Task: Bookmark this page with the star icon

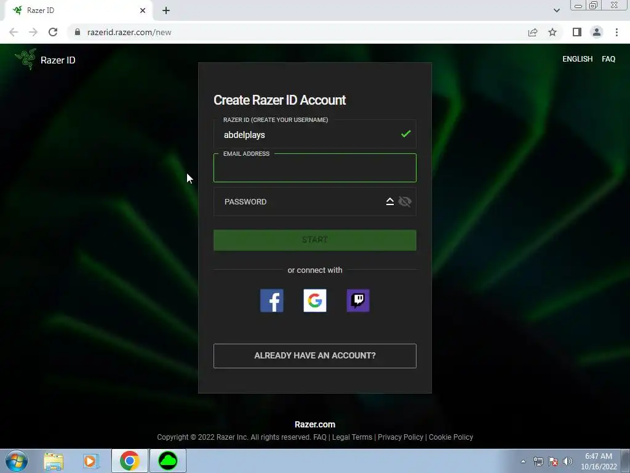Action: click(x=552, y=32)
